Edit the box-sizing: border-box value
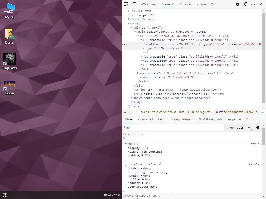266x199 pixels. click(x=157, y=172)
